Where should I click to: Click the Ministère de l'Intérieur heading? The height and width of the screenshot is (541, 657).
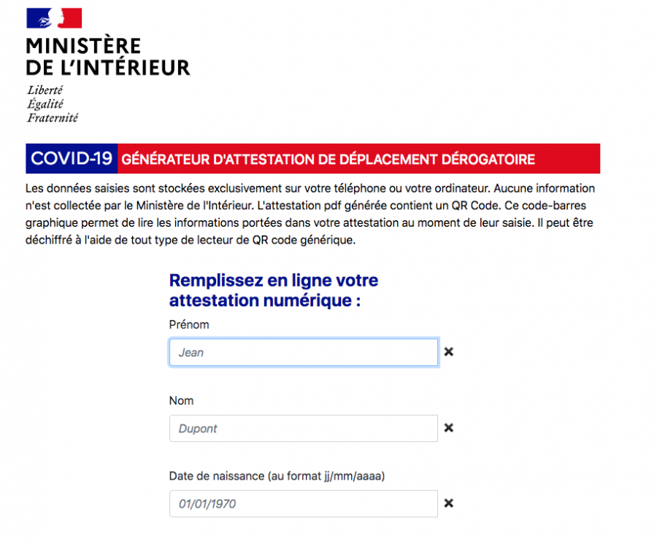[107, 57]
